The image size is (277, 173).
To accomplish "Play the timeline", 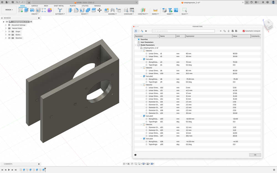I will point(9,170).
